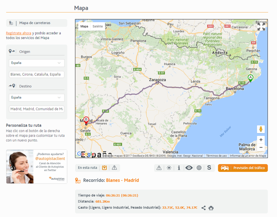
Task: Click the Mapa de carreteras panel header
Action: pyautogui.click(x=36, y=23)
